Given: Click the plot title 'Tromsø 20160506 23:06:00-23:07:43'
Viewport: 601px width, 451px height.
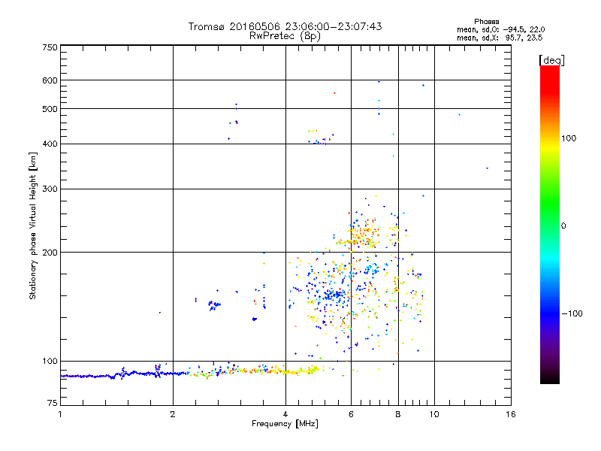Looking at the screenshot, I should coord(285,26).
